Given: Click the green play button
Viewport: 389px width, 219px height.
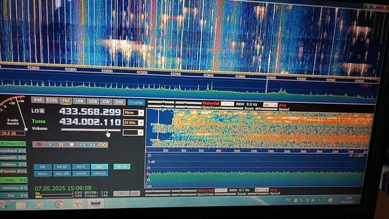Looking at the screenshot, I should tap(50, 144).
